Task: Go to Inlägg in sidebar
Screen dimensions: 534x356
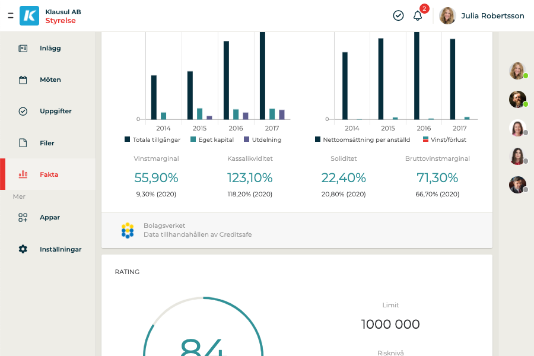Action: [50, 48]
